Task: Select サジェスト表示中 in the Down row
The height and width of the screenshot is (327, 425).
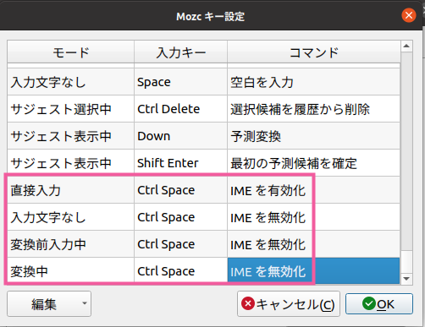Action: point(70,136)
